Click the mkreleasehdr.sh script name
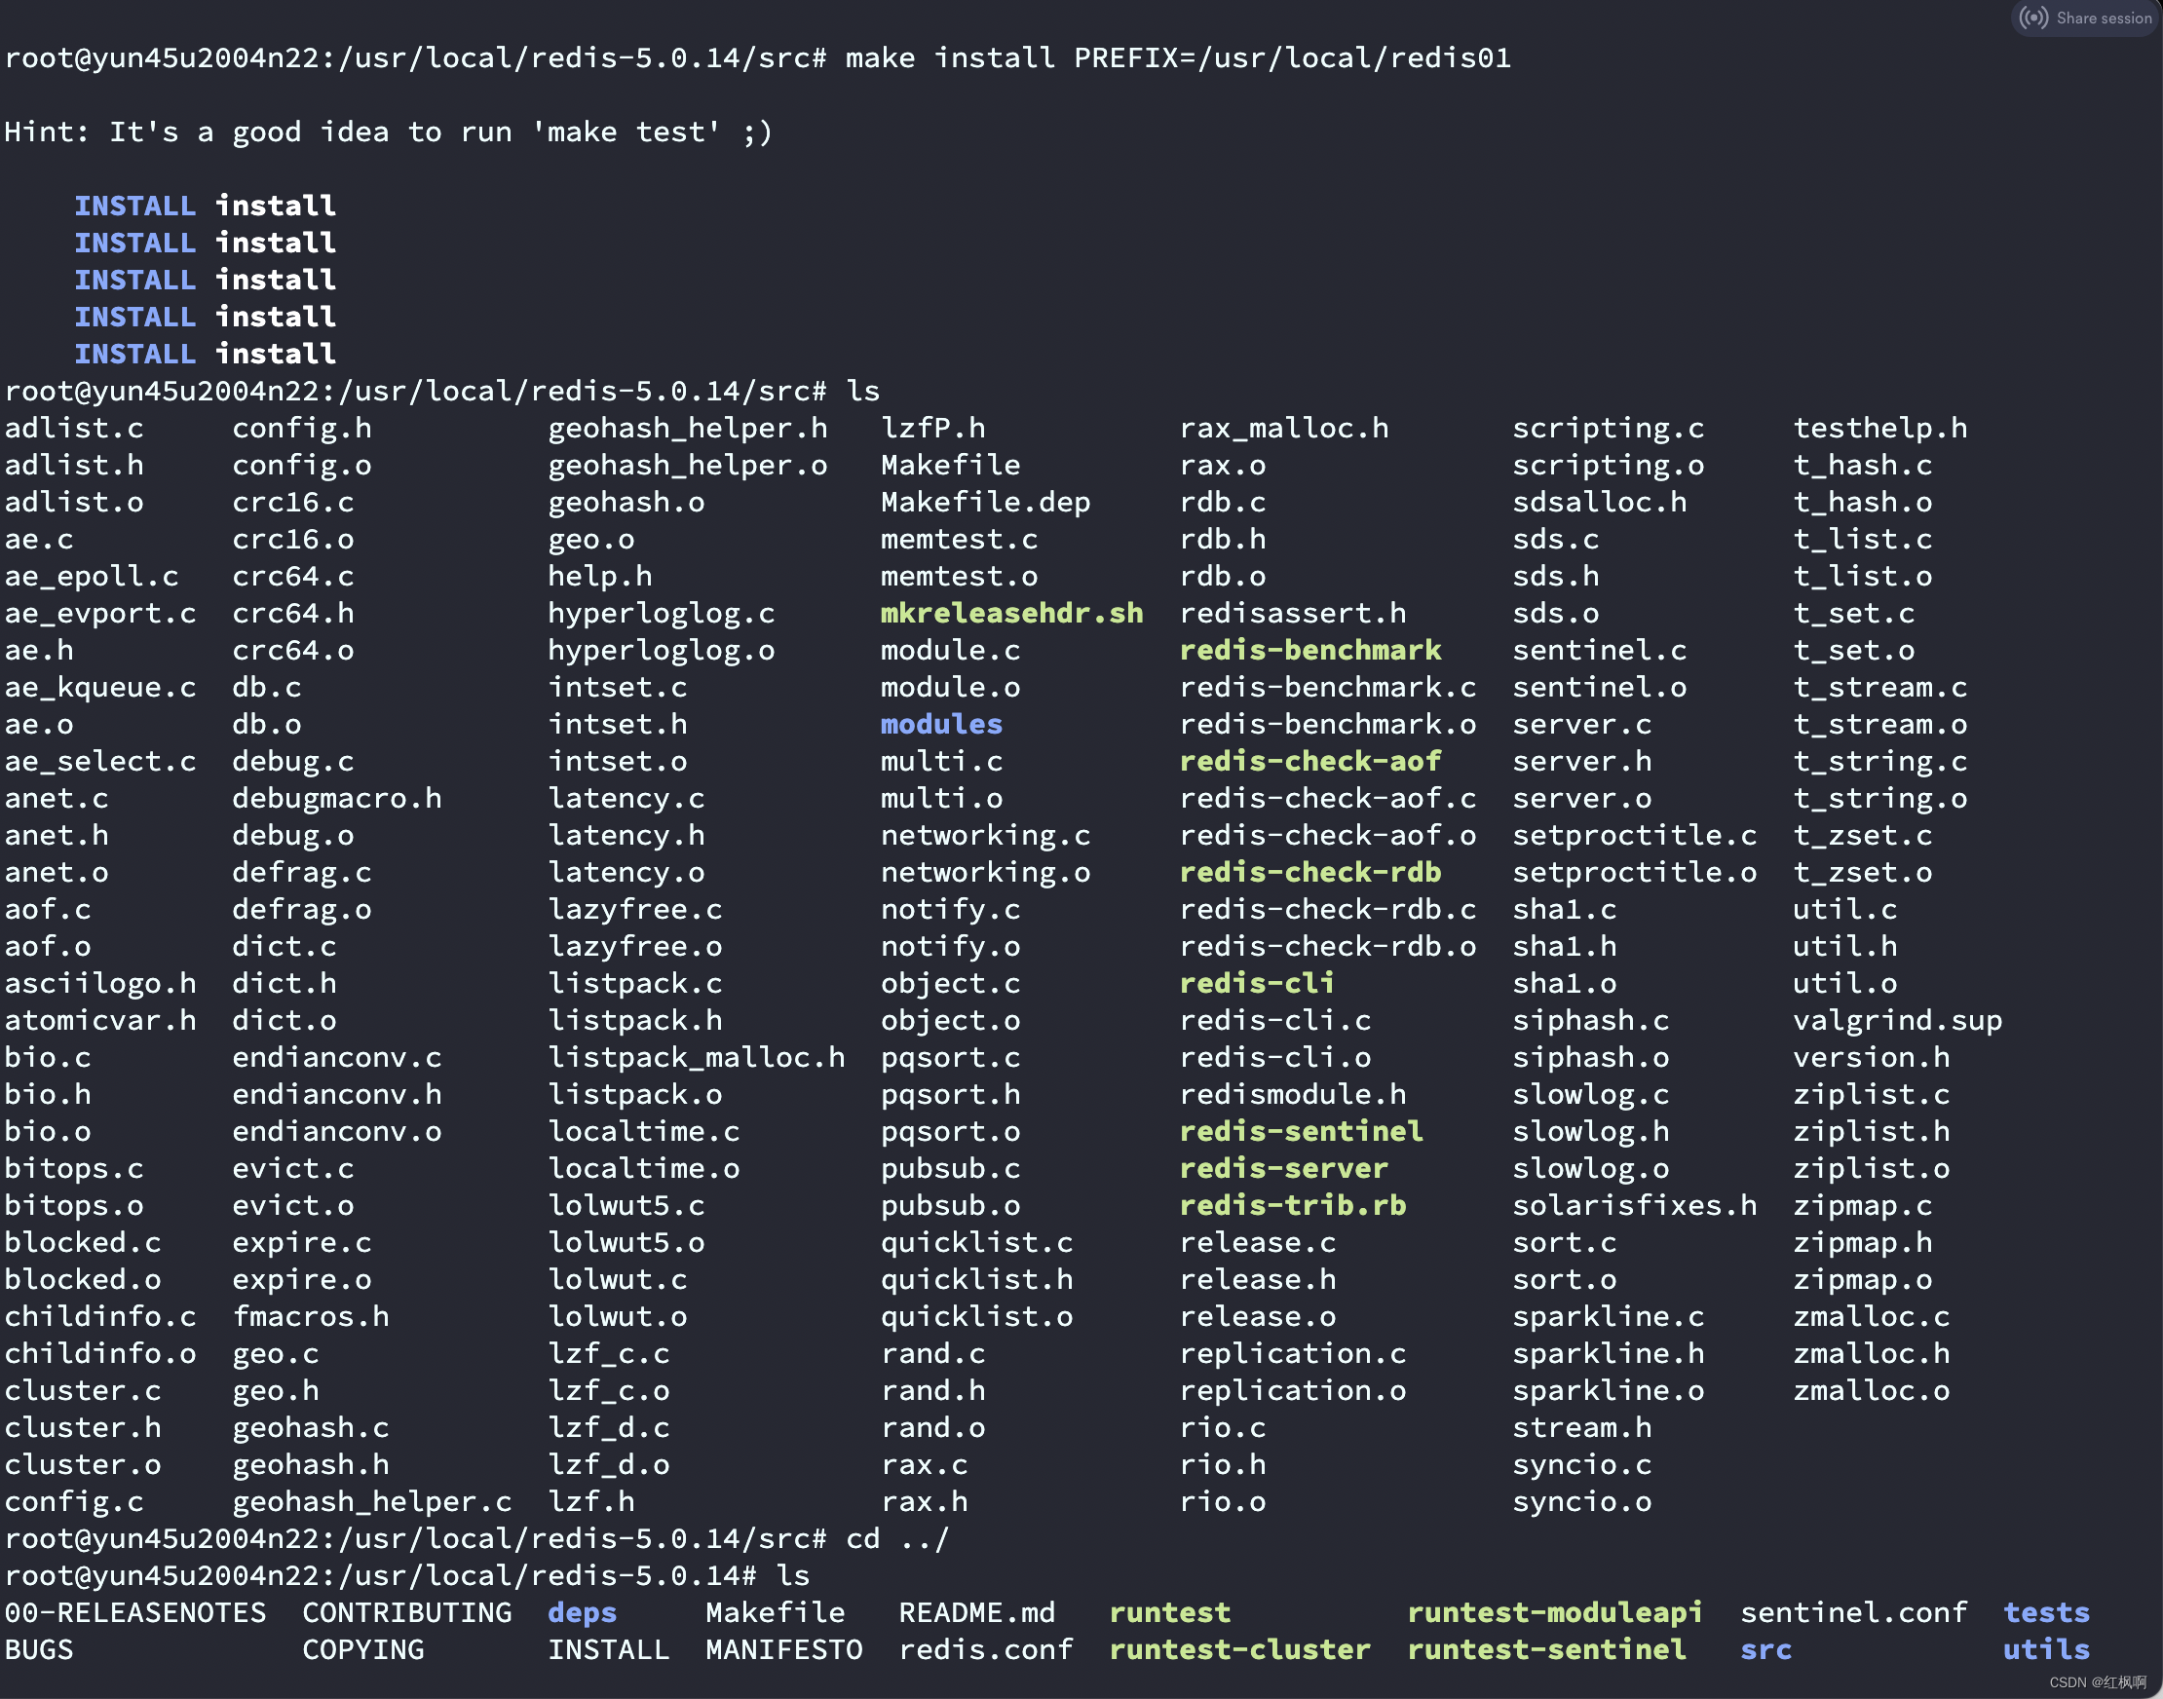The height and width of the screenshot is (1699, 2163). (1010, 613)
